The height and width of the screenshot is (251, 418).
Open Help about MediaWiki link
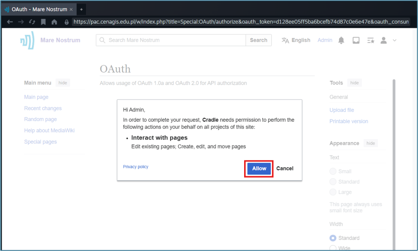(49, 130)
